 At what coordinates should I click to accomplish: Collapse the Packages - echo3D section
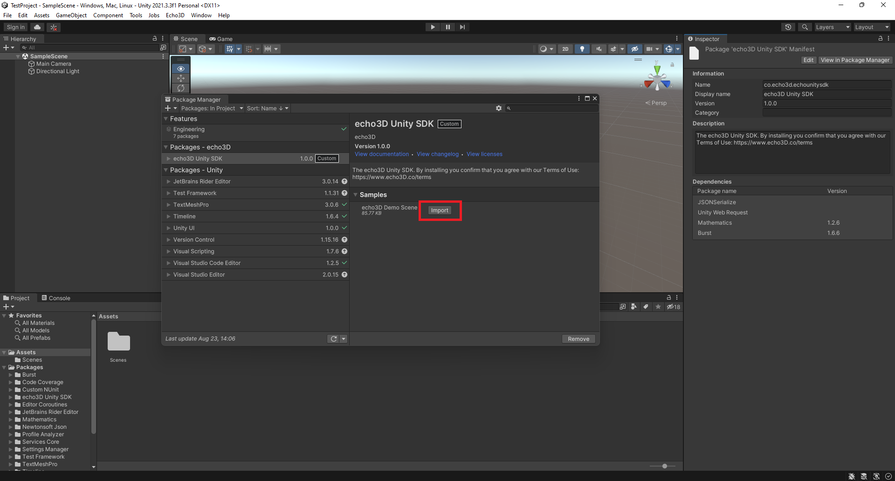tap(165, 147)
